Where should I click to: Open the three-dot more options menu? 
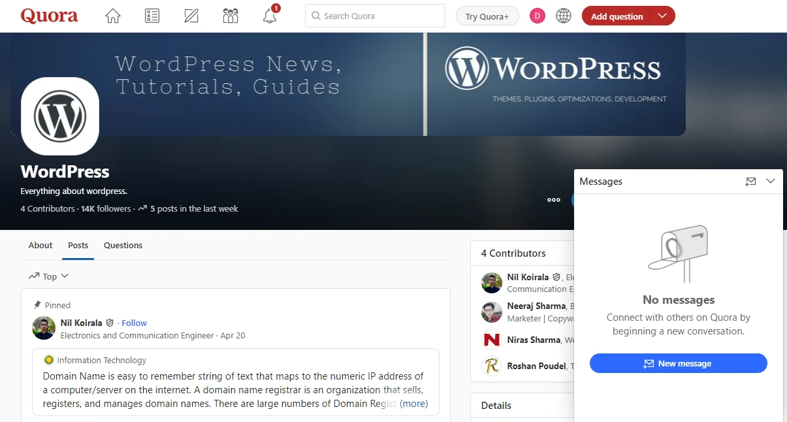pyautogui.click(x=554, y=200)
